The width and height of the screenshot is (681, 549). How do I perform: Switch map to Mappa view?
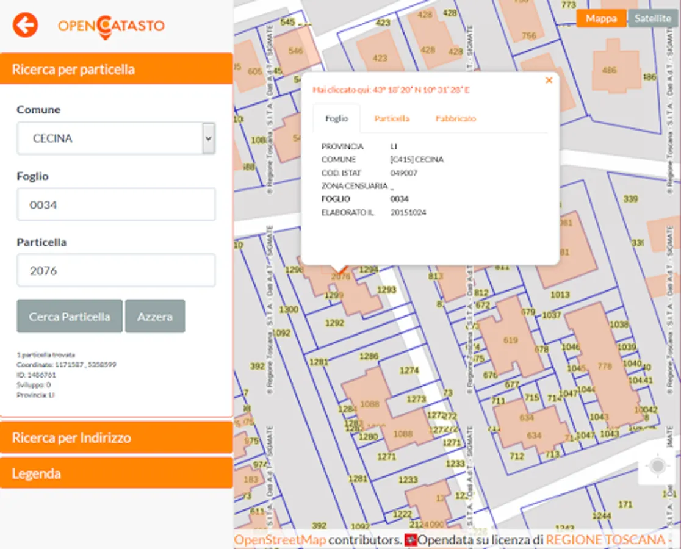601,18
